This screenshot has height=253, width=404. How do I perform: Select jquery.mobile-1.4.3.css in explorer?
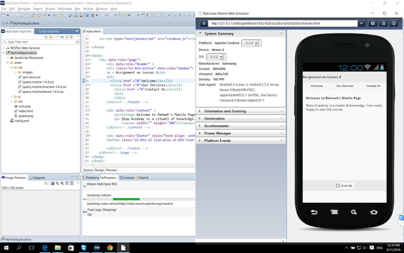click(x=36, y=82)
